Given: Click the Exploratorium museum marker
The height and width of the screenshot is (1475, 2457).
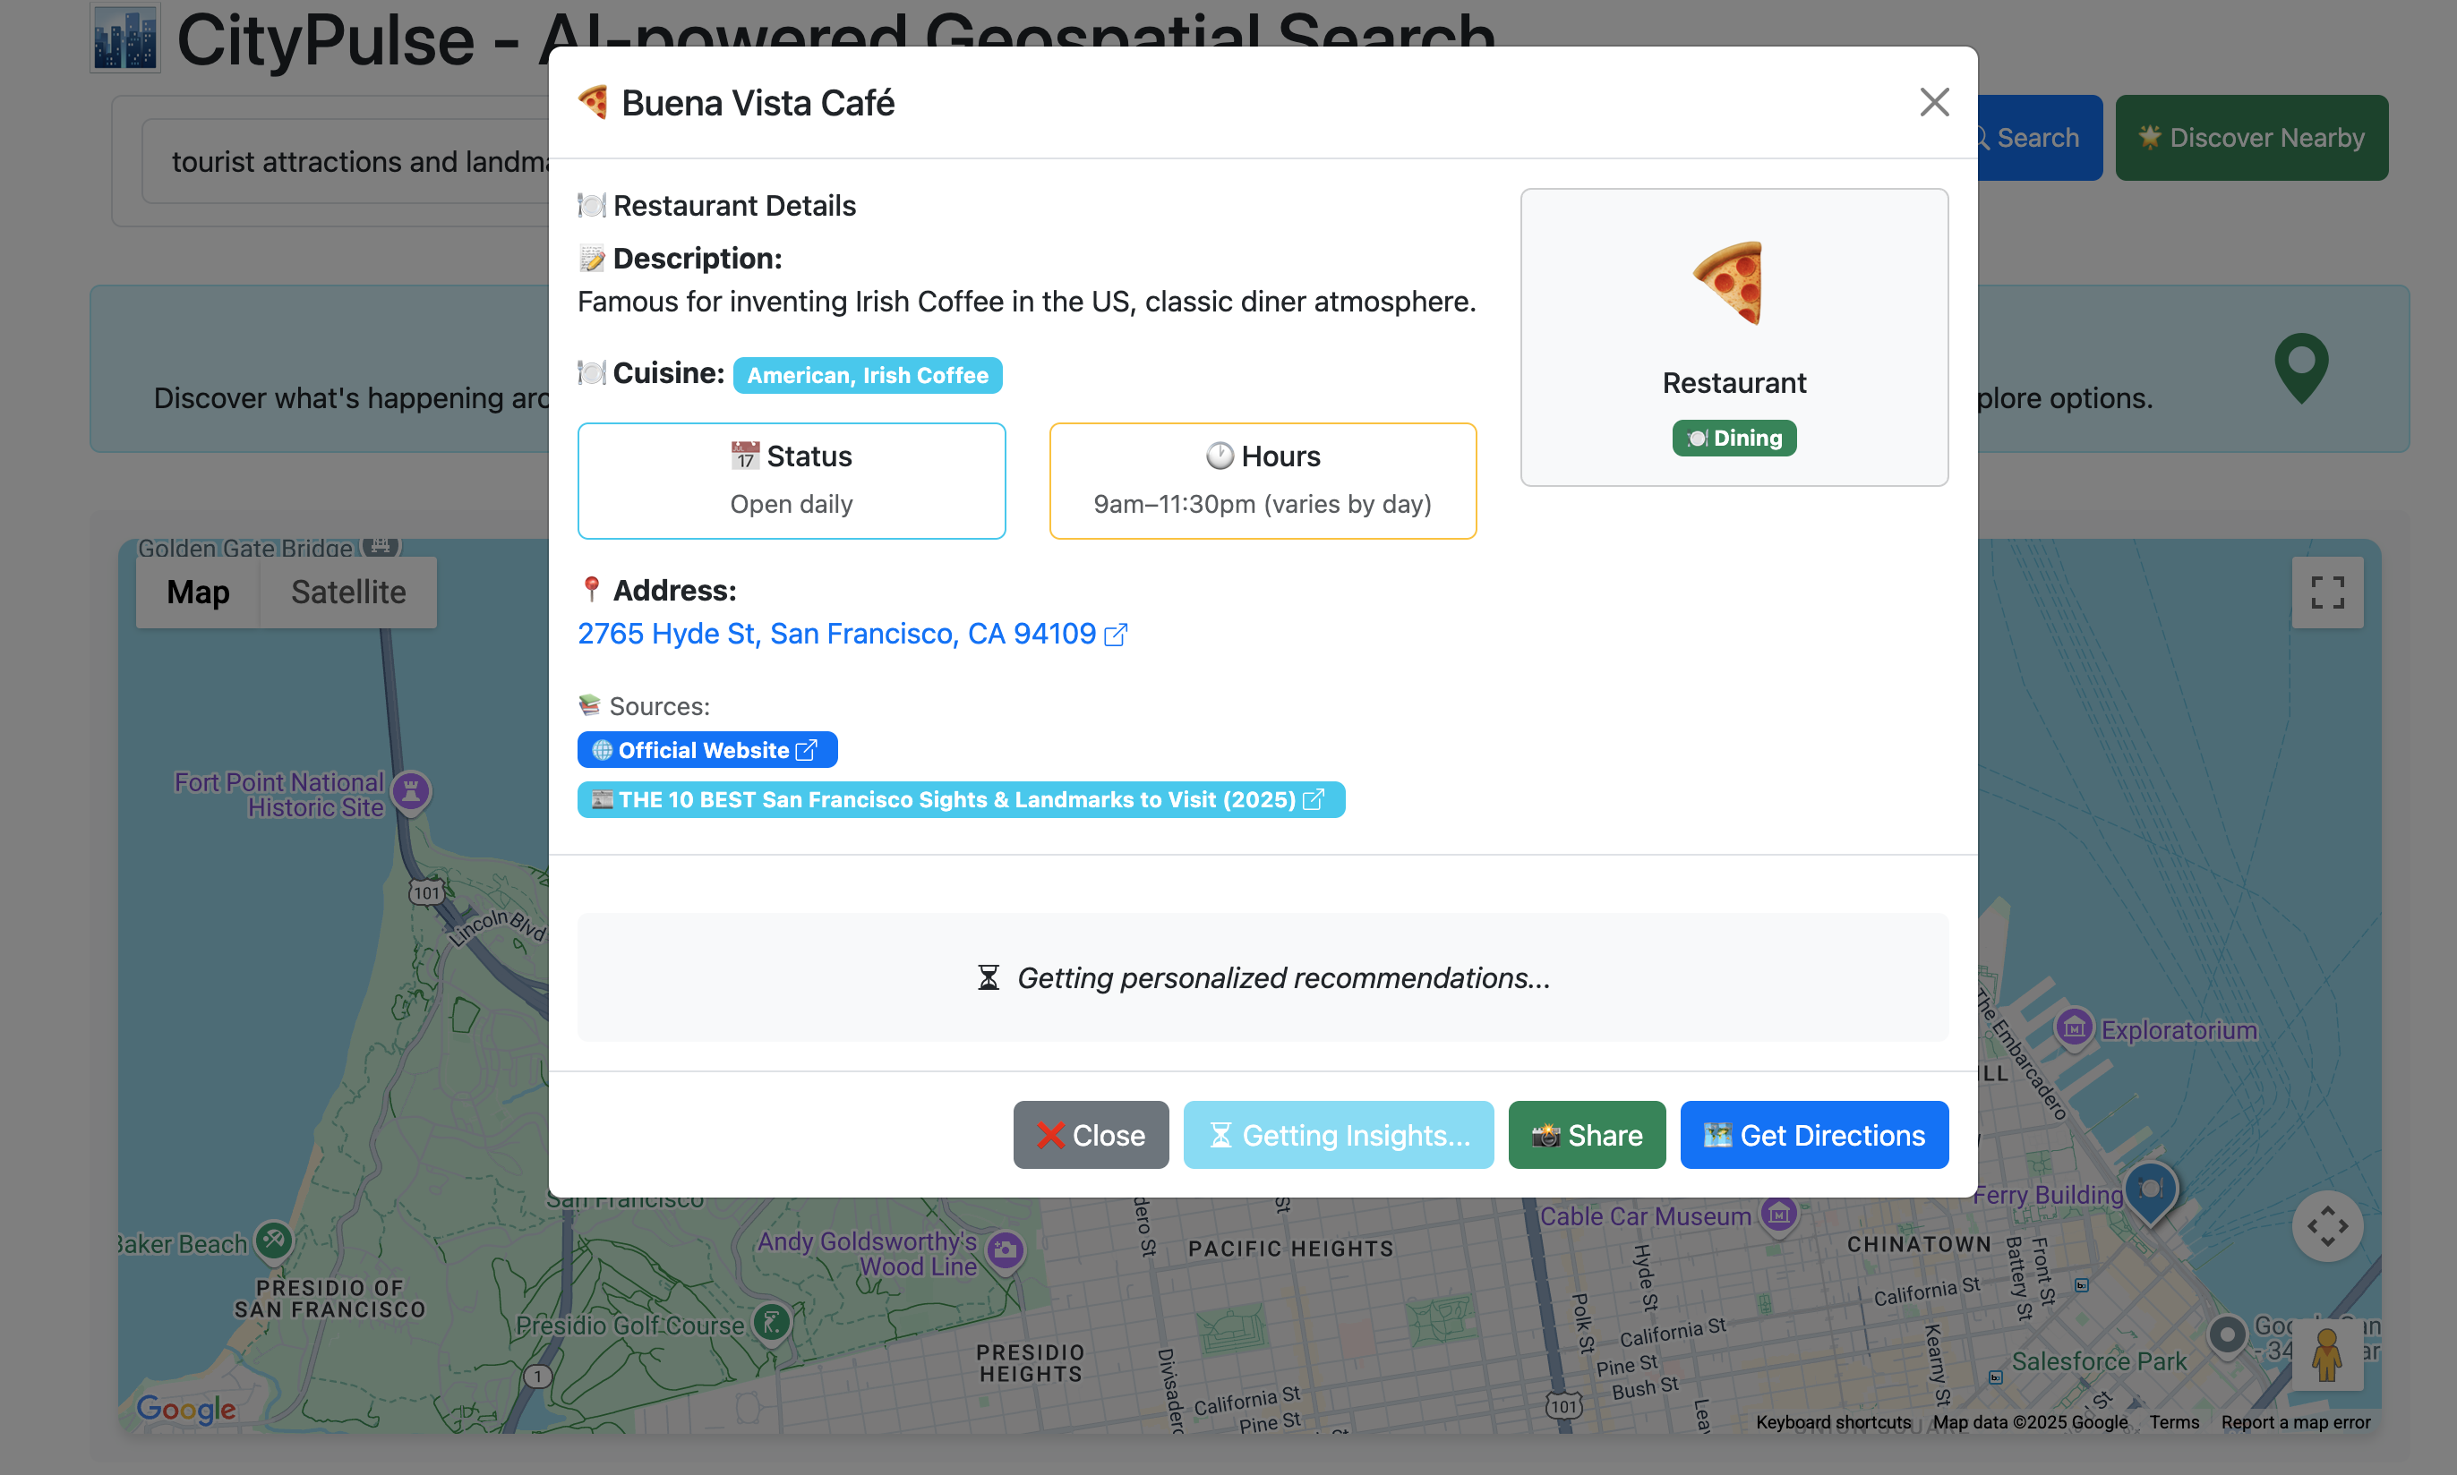Looking at the screenshot, I should [x=2073, y=1027].
